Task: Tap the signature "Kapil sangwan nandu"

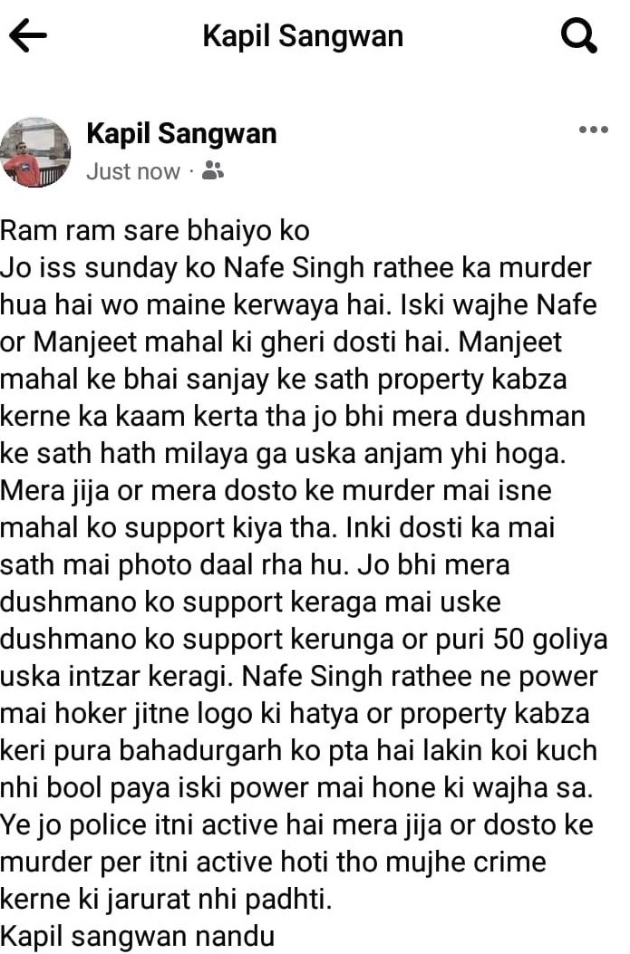Action: tap(138, 937)
